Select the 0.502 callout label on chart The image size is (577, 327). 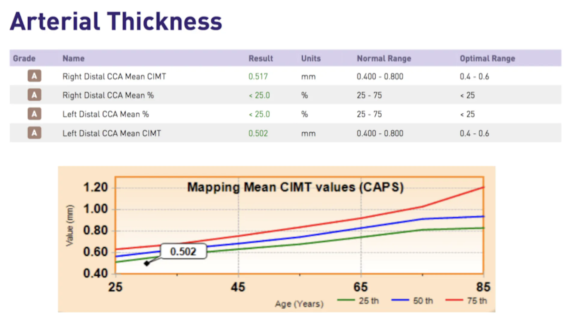[x=184, y=251]
